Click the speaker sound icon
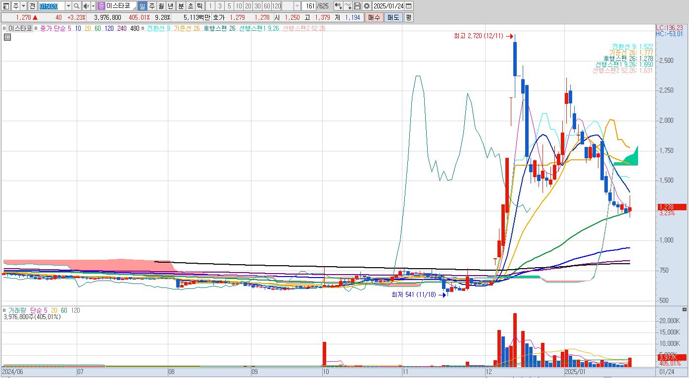The image size is (689, 378). [86, 6]
